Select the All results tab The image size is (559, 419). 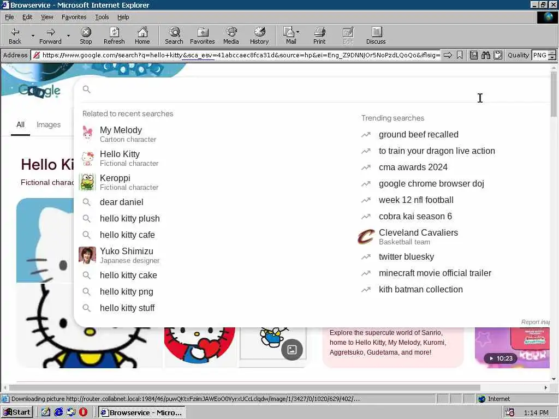[x=20, y=125]
